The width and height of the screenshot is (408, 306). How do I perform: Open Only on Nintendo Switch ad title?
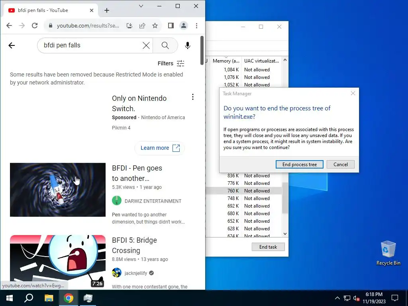(139, 103)
